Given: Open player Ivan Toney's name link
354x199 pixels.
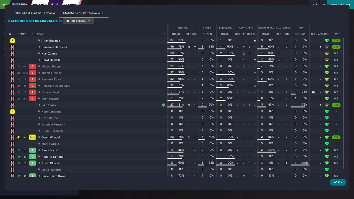Looking at the screenshot, I should (x=49, y=105).
